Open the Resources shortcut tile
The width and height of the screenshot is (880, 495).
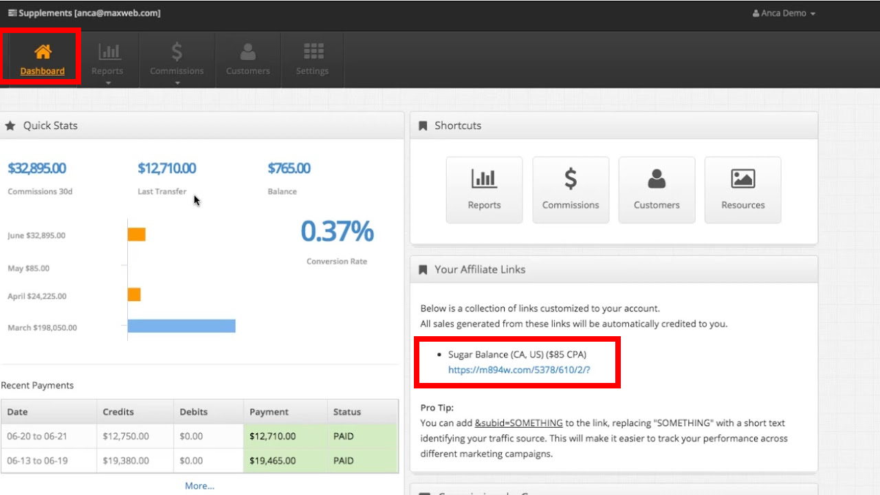pos(743,190)
